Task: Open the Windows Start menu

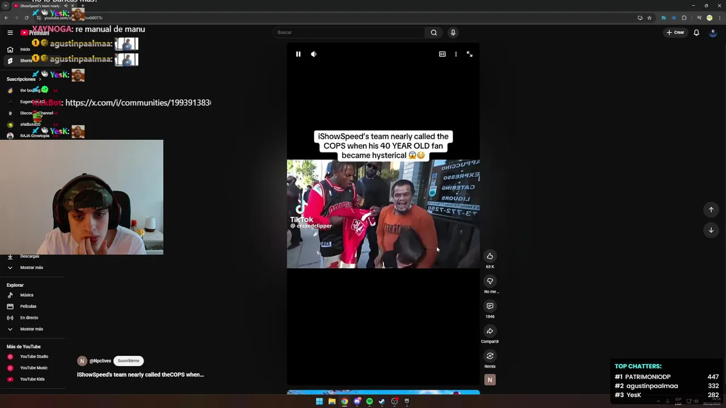Action: [x=319, y=401]
